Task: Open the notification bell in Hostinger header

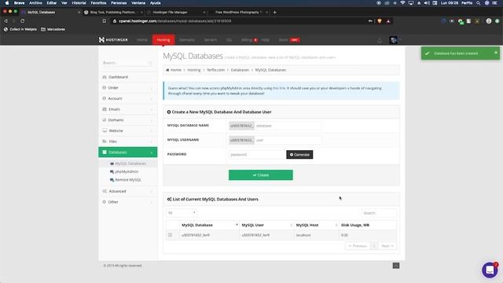Action: [x=380, y=40]
